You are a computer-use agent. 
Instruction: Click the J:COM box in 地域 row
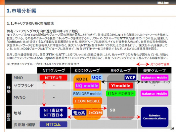[x=95, y=113]
